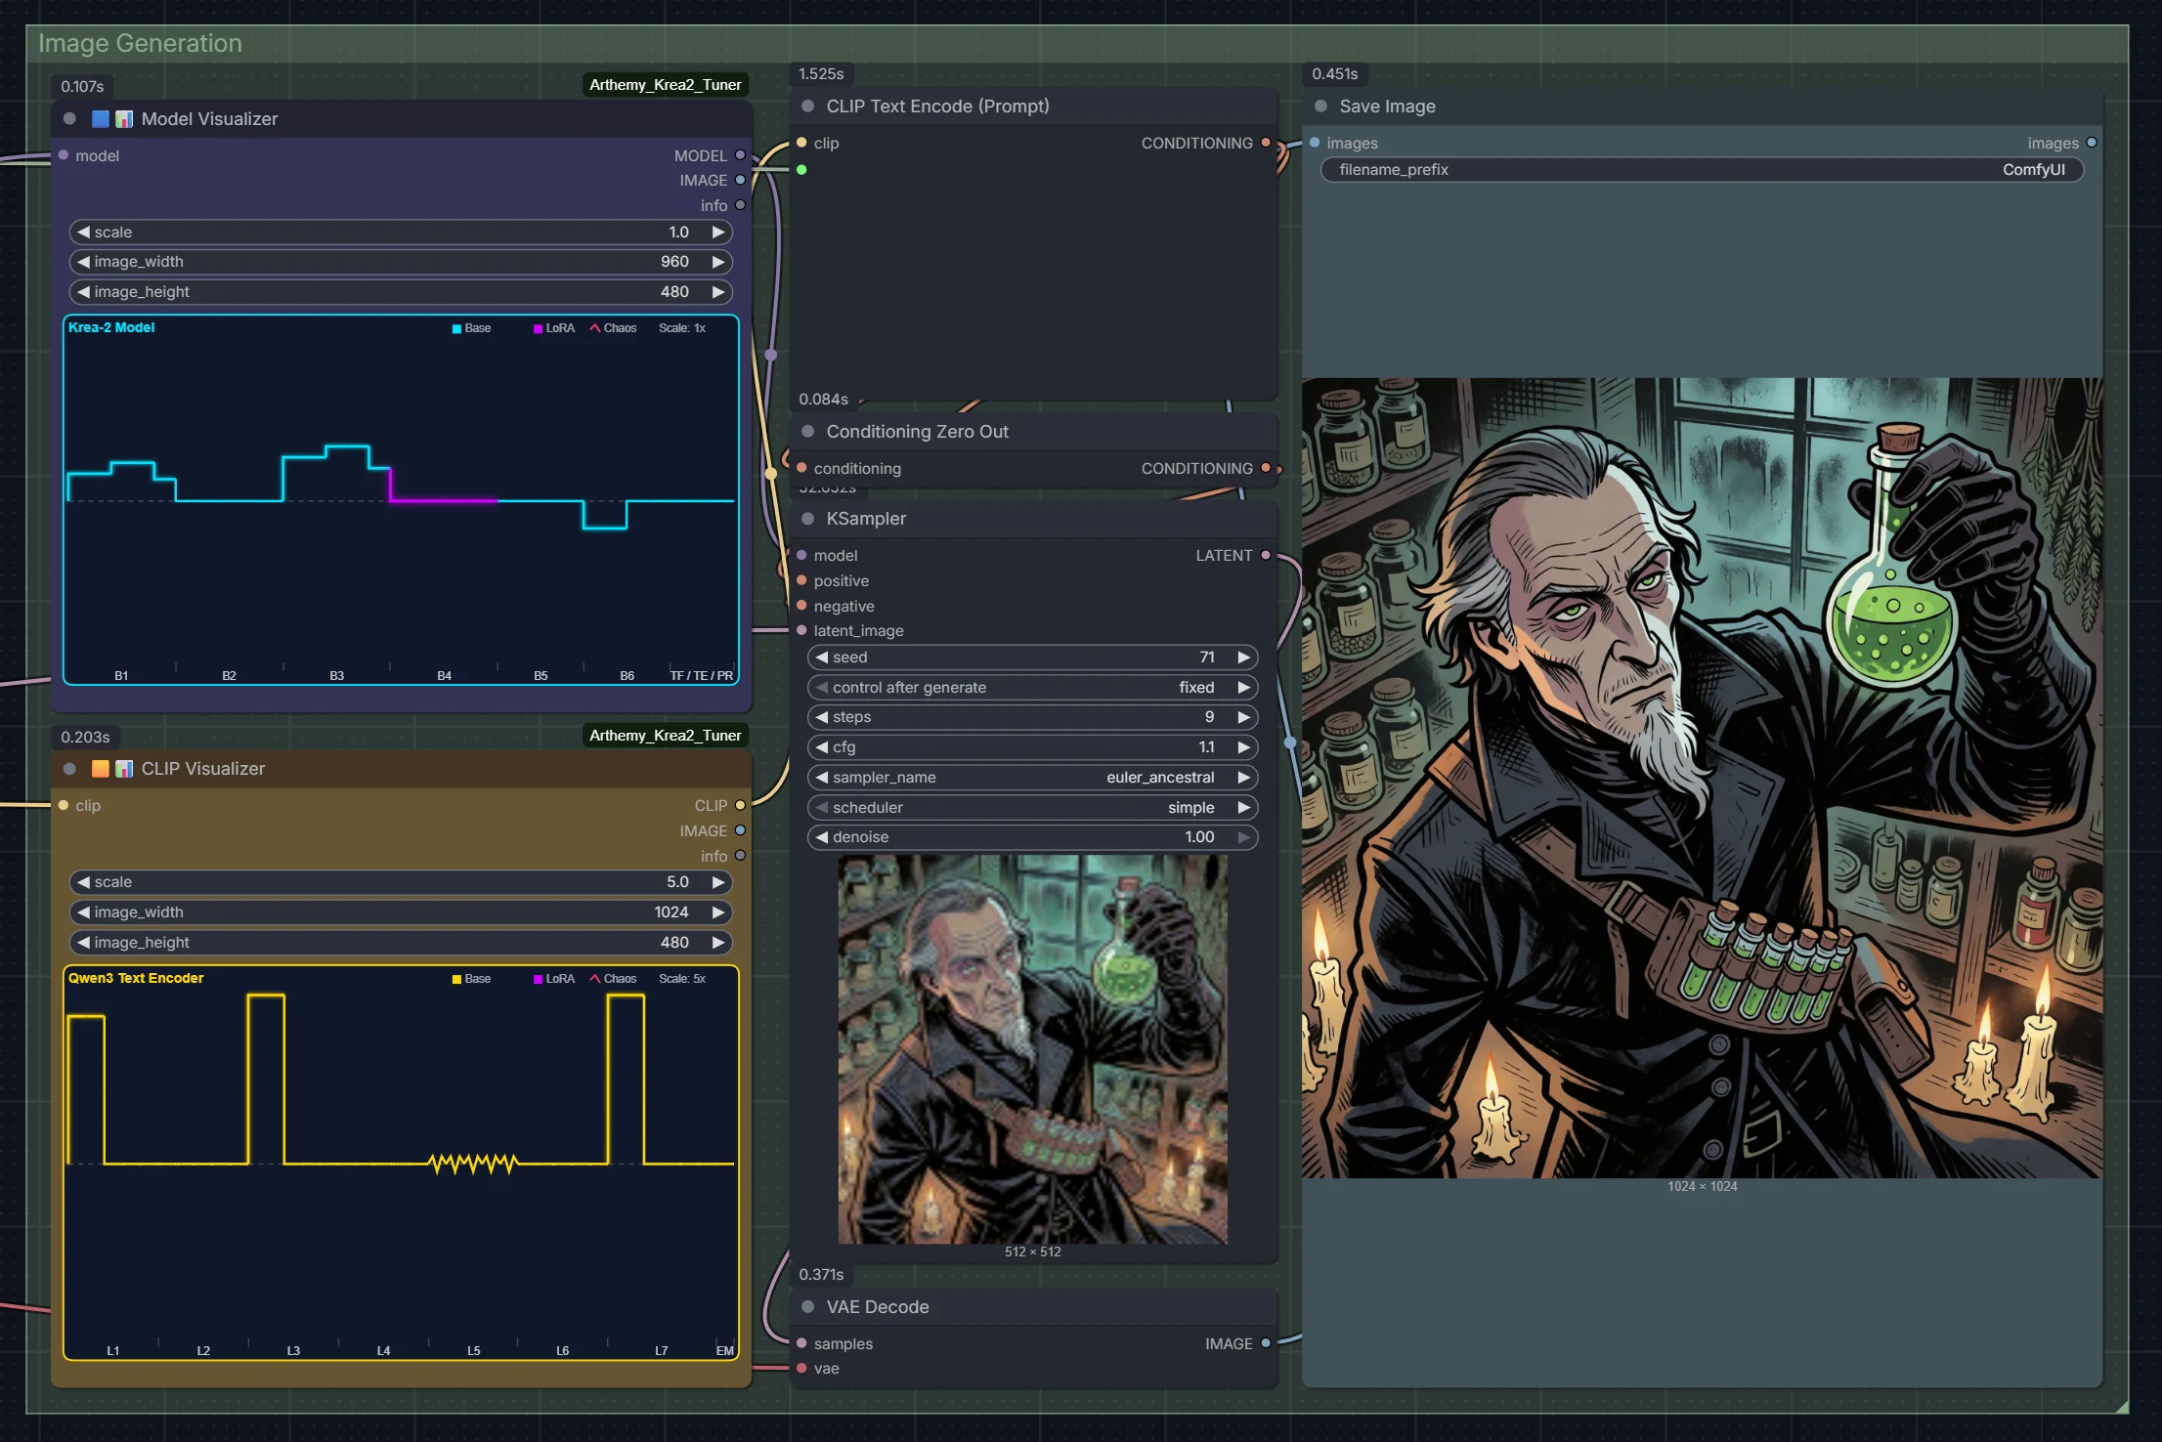
Task: Click the Qwen3 Text Encoder graph canvas
Action: tap(401, 1163)
